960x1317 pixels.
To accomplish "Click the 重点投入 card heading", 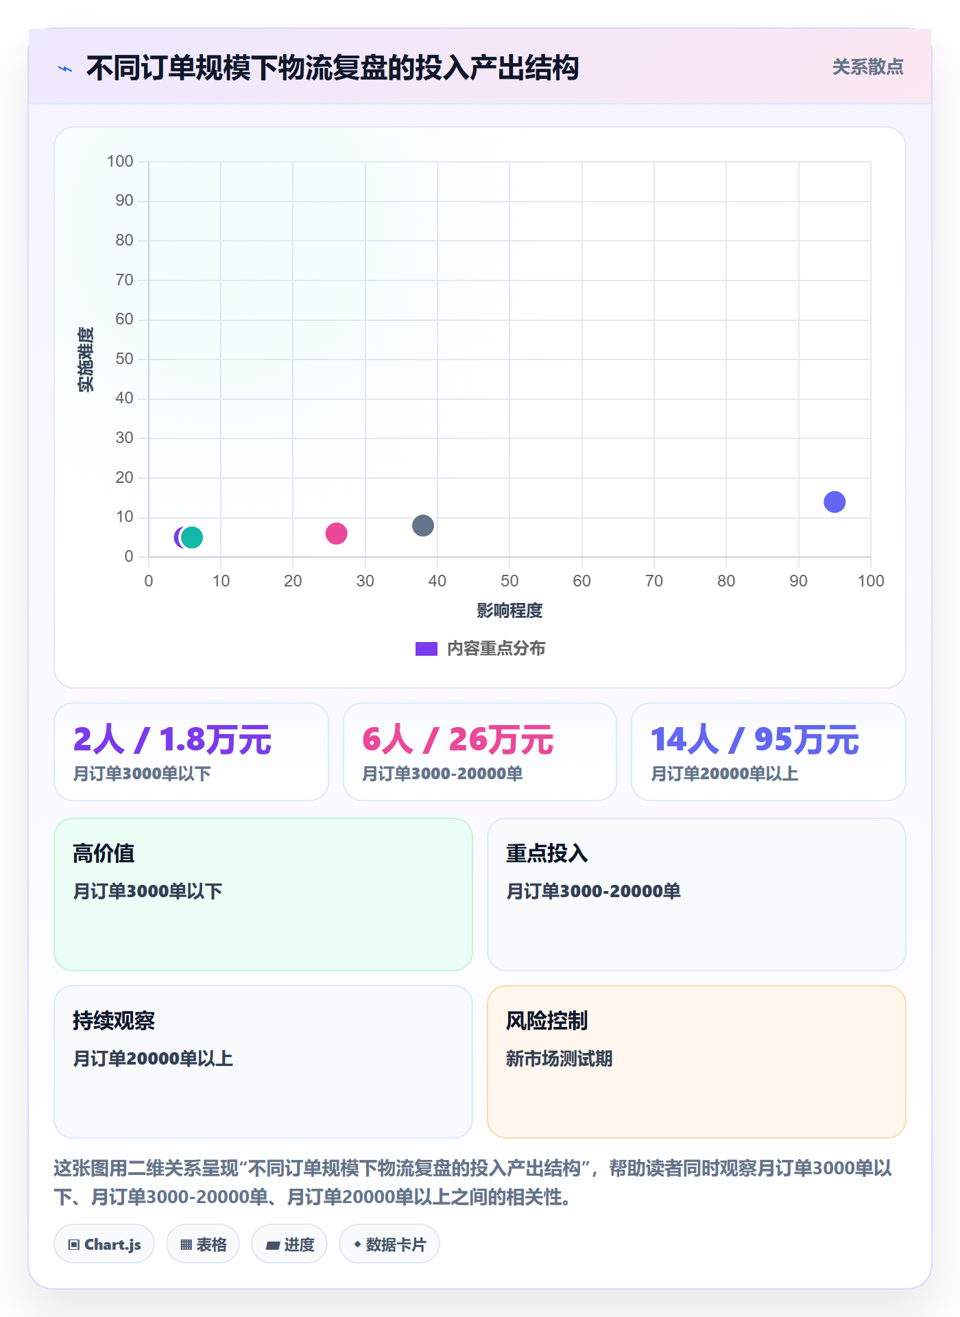I will click(547, 853).
